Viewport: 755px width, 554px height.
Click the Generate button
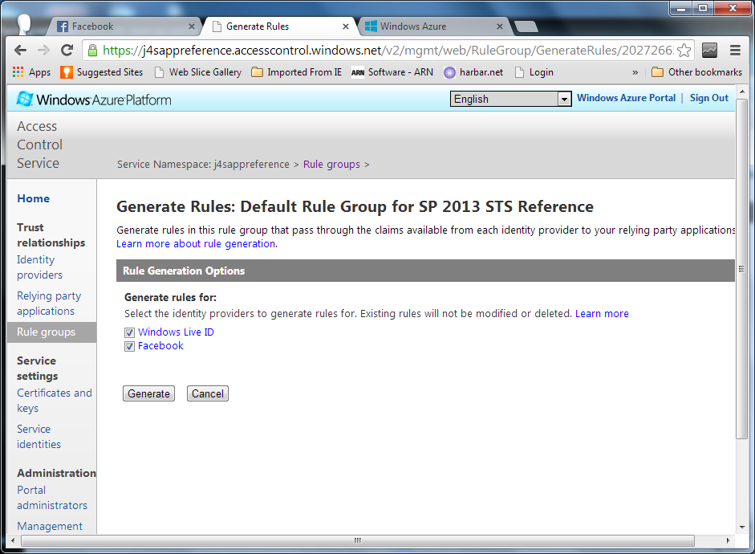pos(148,393)
